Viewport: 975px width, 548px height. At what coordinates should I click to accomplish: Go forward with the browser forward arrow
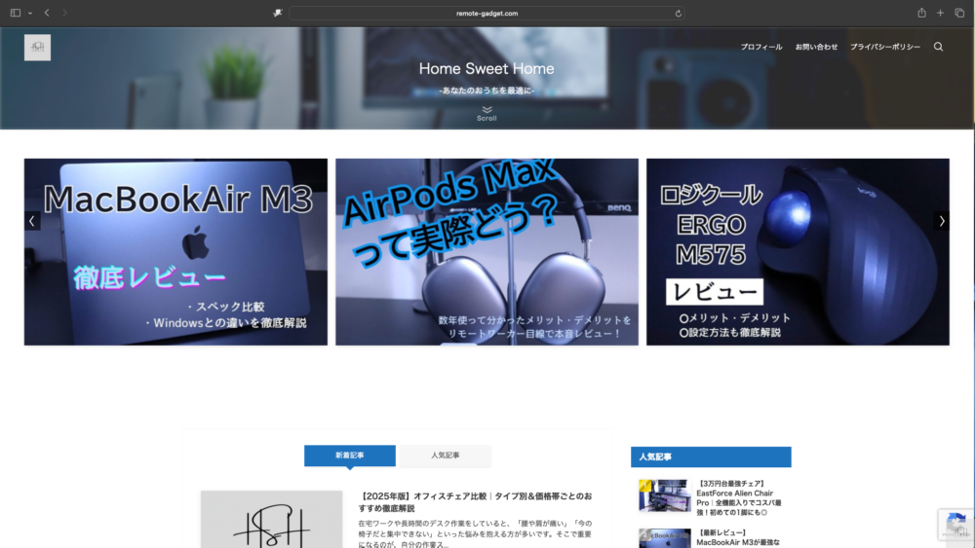(x=64, y=13)
